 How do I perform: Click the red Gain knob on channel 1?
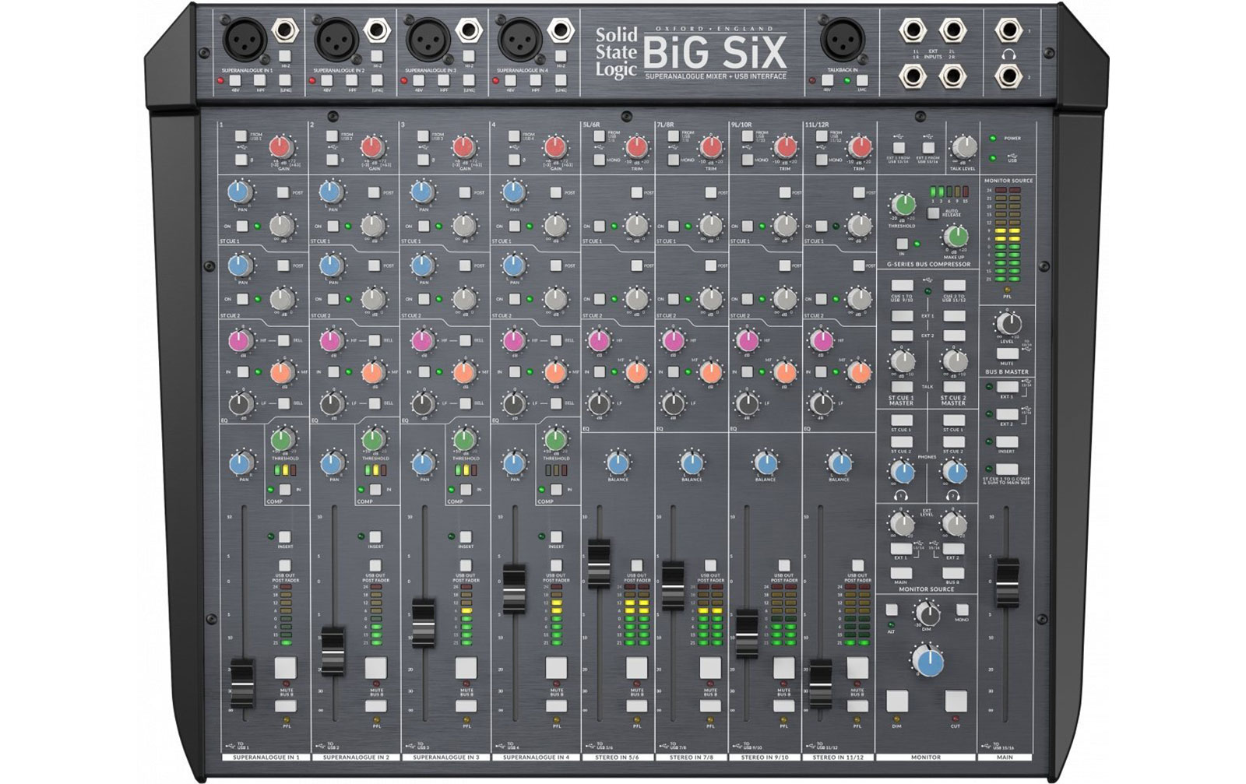(280, 146)
